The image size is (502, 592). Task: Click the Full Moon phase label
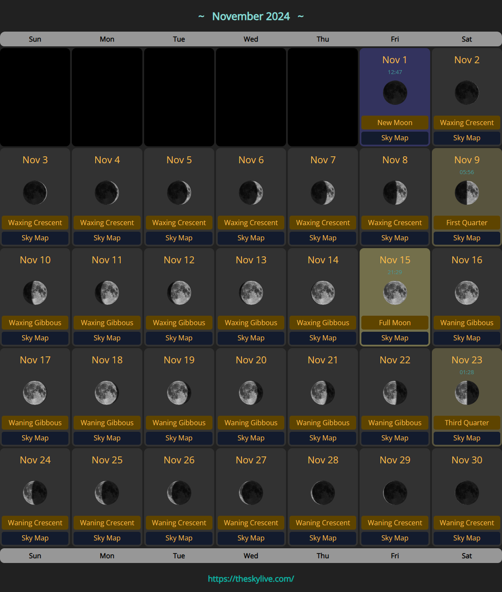click(395, 323)
